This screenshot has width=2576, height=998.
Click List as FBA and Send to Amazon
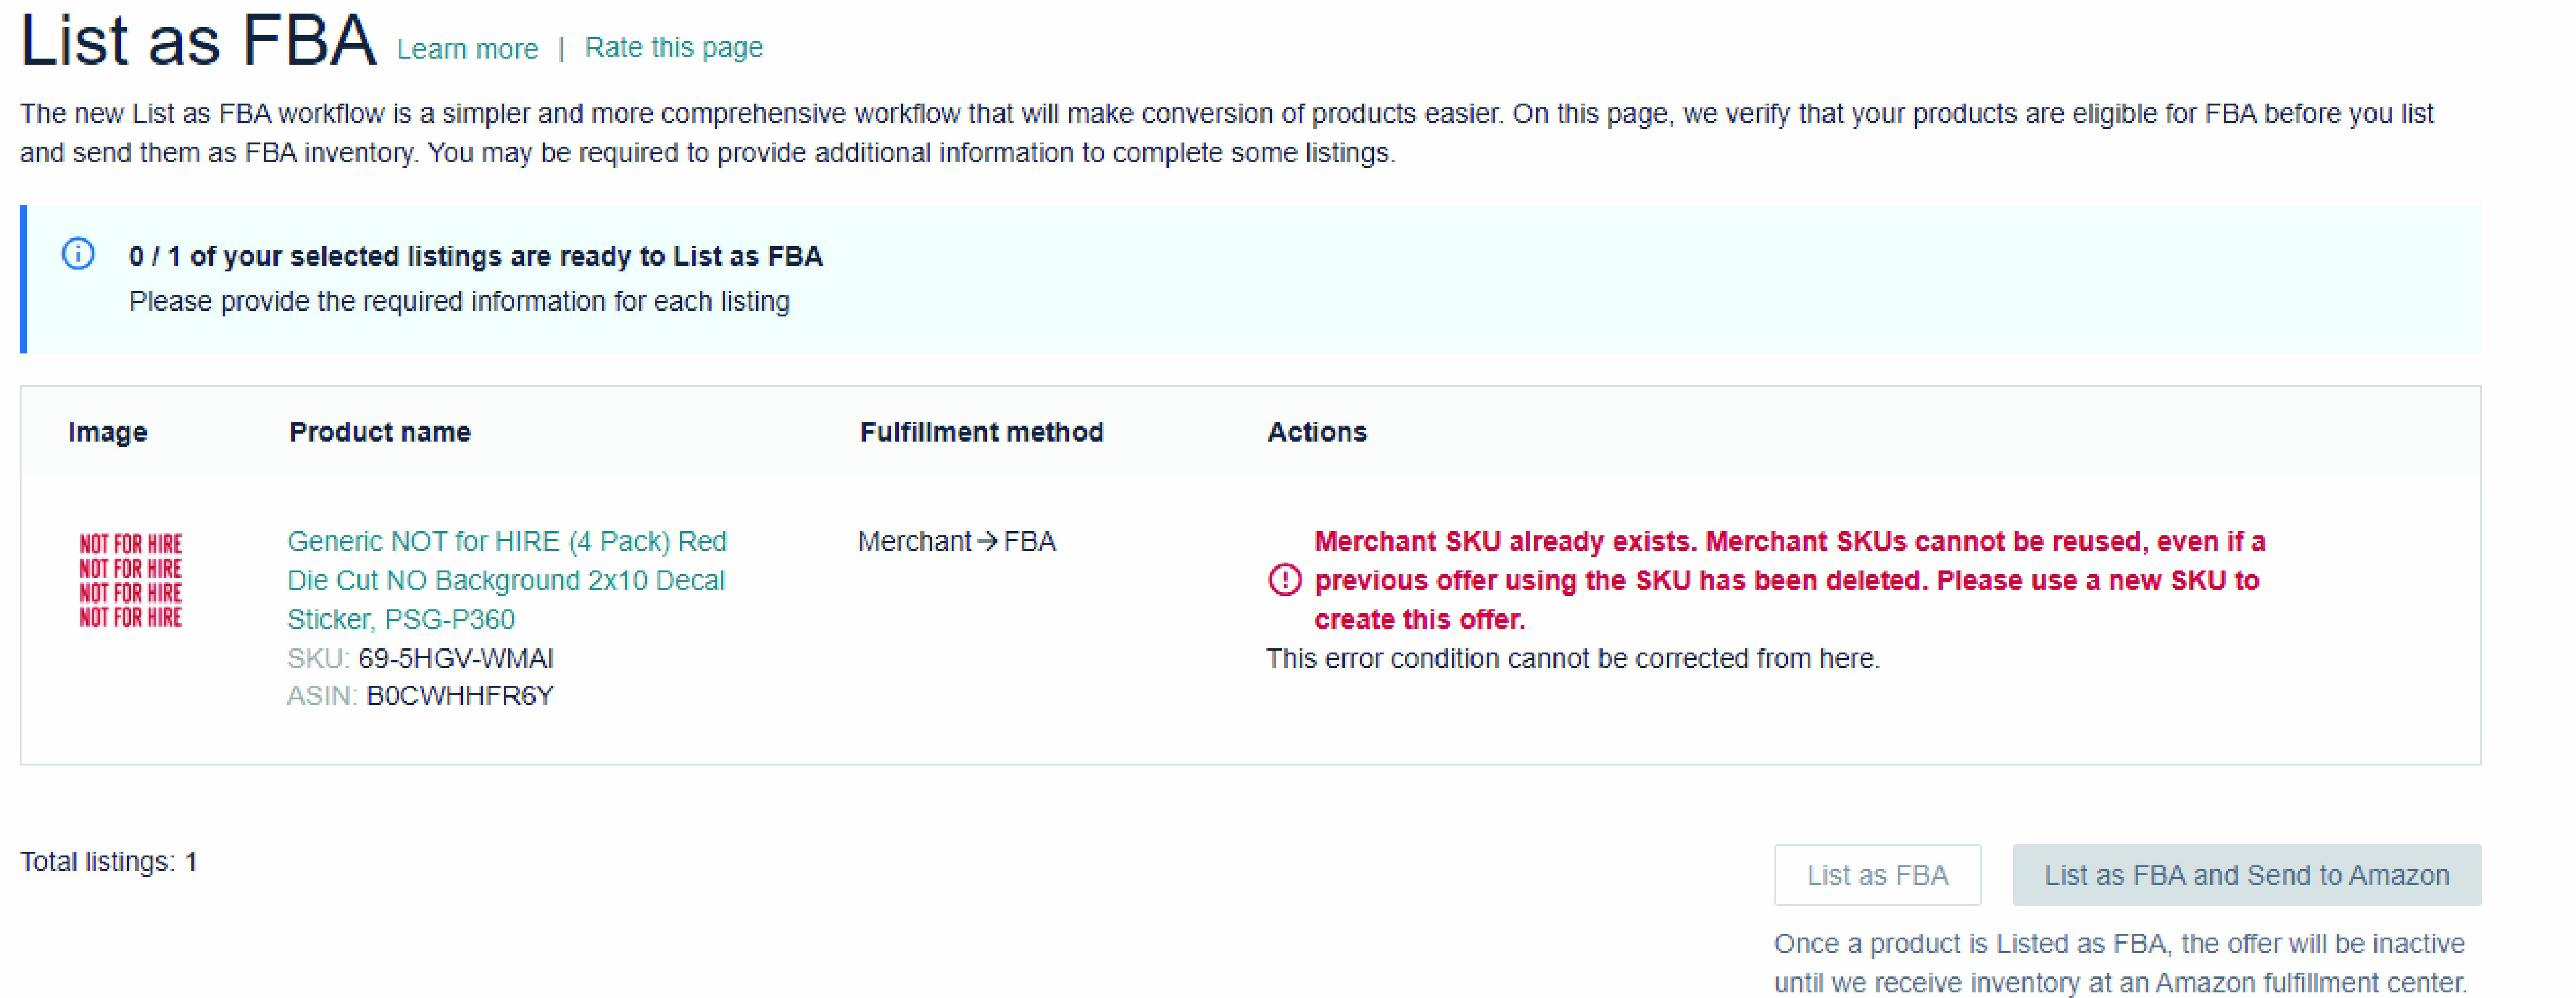pos(2246,874)
